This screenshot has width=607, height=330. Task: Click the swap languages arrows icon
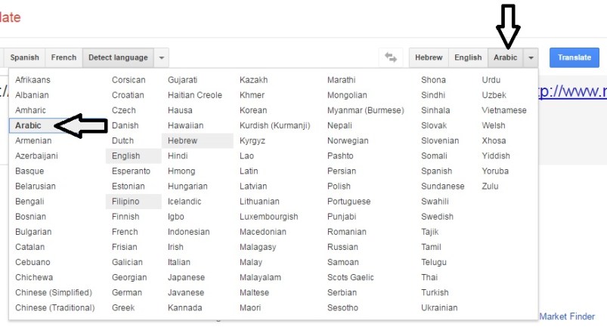click(391, 57)
